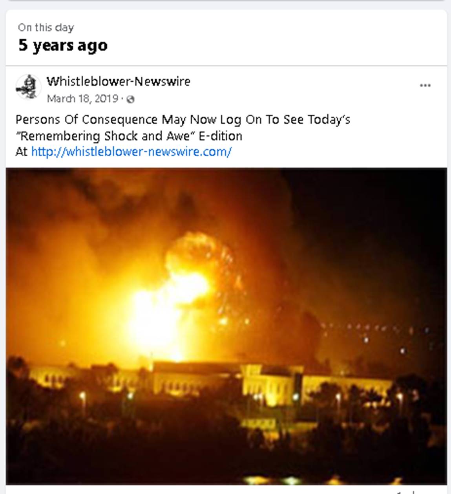Click the "E-dition" word in post text
This screenshot has width=451, height=494.
(x=221, y=136)
